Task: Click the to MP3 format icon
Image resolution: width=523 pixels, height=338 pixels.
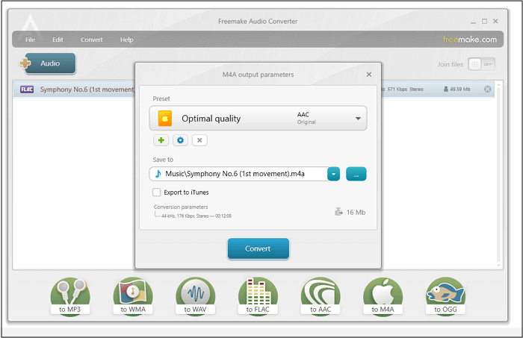Action: [x=70, y=296]
